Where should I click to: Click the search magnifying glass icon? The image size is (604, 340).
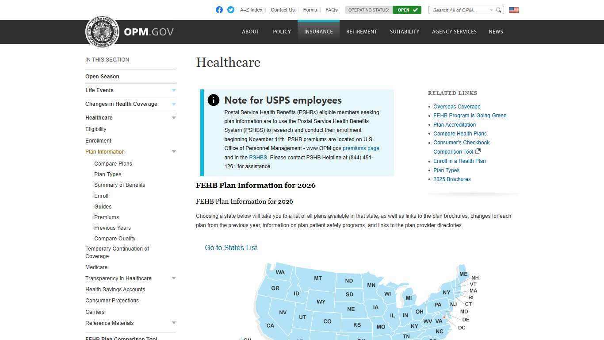pyautogui.click(x=499, y=10)
